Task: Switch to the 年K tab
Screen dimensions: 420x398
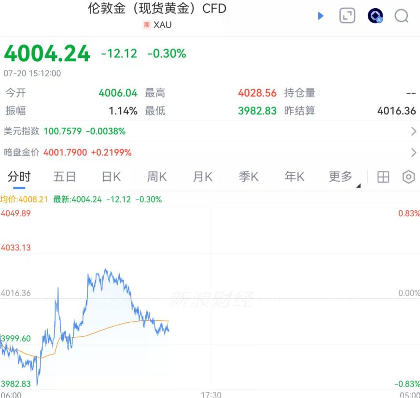Action: [x=294, y=177]
